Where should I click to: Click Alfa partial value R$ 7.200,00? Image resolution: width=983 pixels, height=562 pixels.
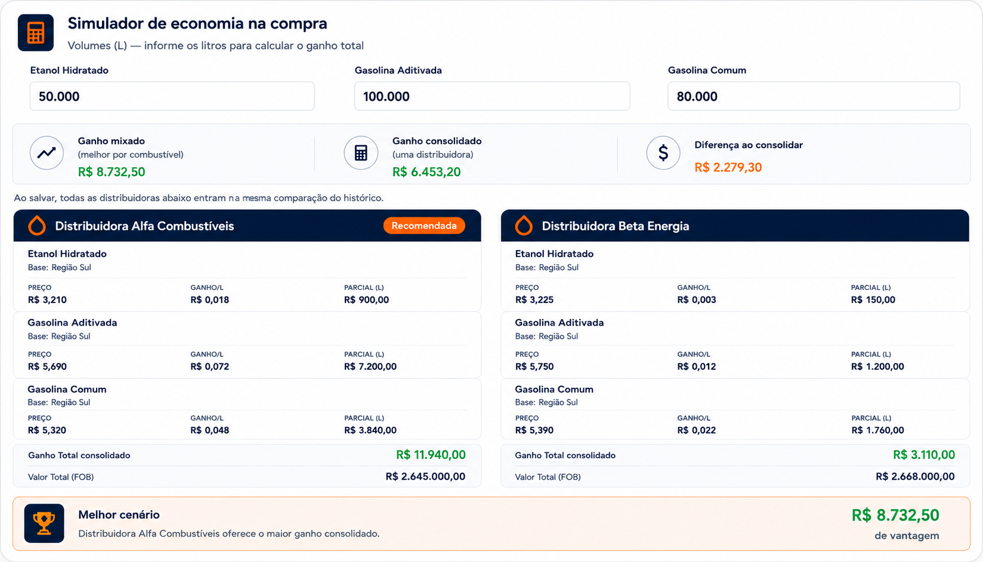point(370,366)
